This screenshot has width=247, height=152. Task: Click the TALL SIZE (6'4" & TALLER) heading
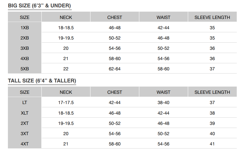tap(42, 81)
